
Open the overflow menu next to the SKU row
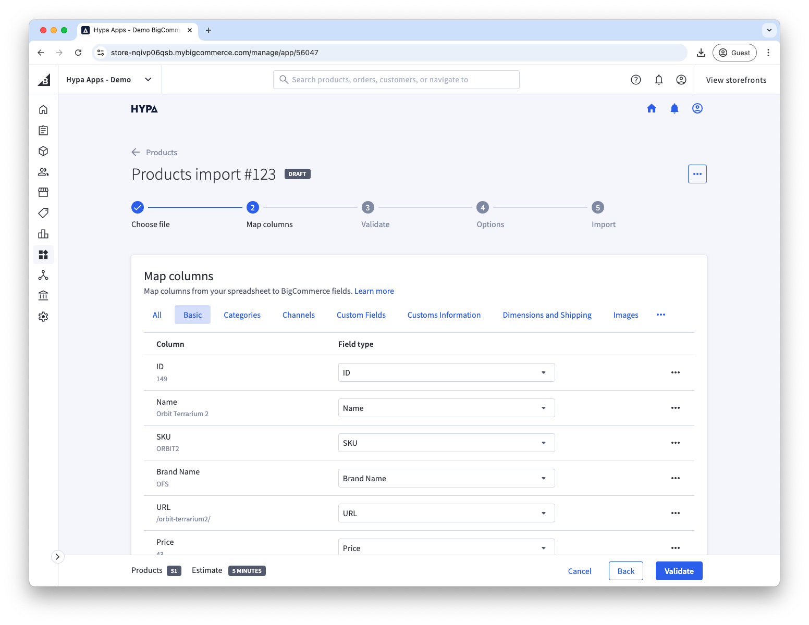click(675, 443)
